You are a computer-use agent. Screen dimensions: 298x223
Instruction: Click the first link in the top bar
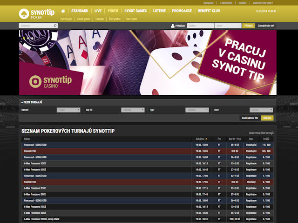click(x=209, y=3)
